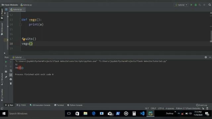The image size is (212, 119).
Task: Open the Event Log
Action: [201, 105]
